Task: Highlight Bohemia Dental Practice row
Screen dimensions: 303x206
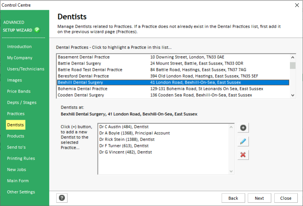Action: pos(83,89)
